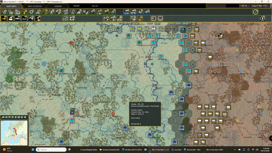This screenshot has height=153, width=272.
Task: Click the factory building icon in the top toolbar
Action: pos(79,12)
